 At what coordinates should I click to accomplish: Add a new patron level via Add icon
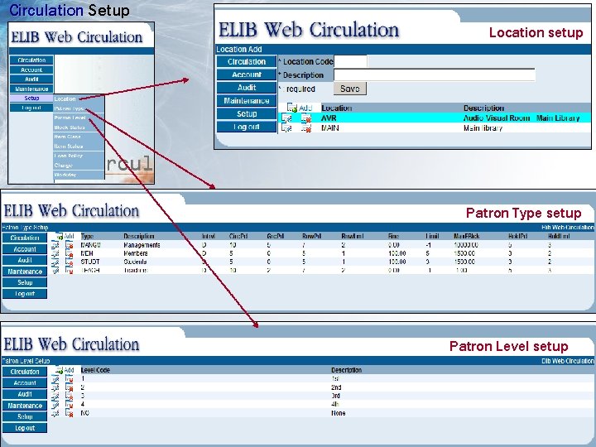pos(65,370)
